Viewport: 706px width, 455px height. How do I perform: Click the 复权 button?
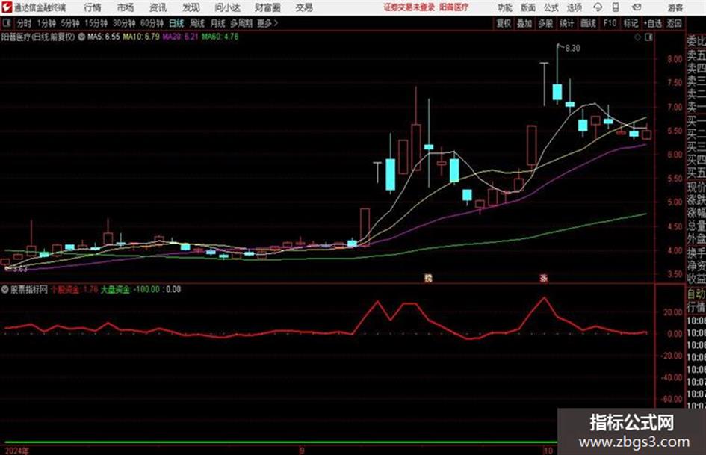point(504,23)
